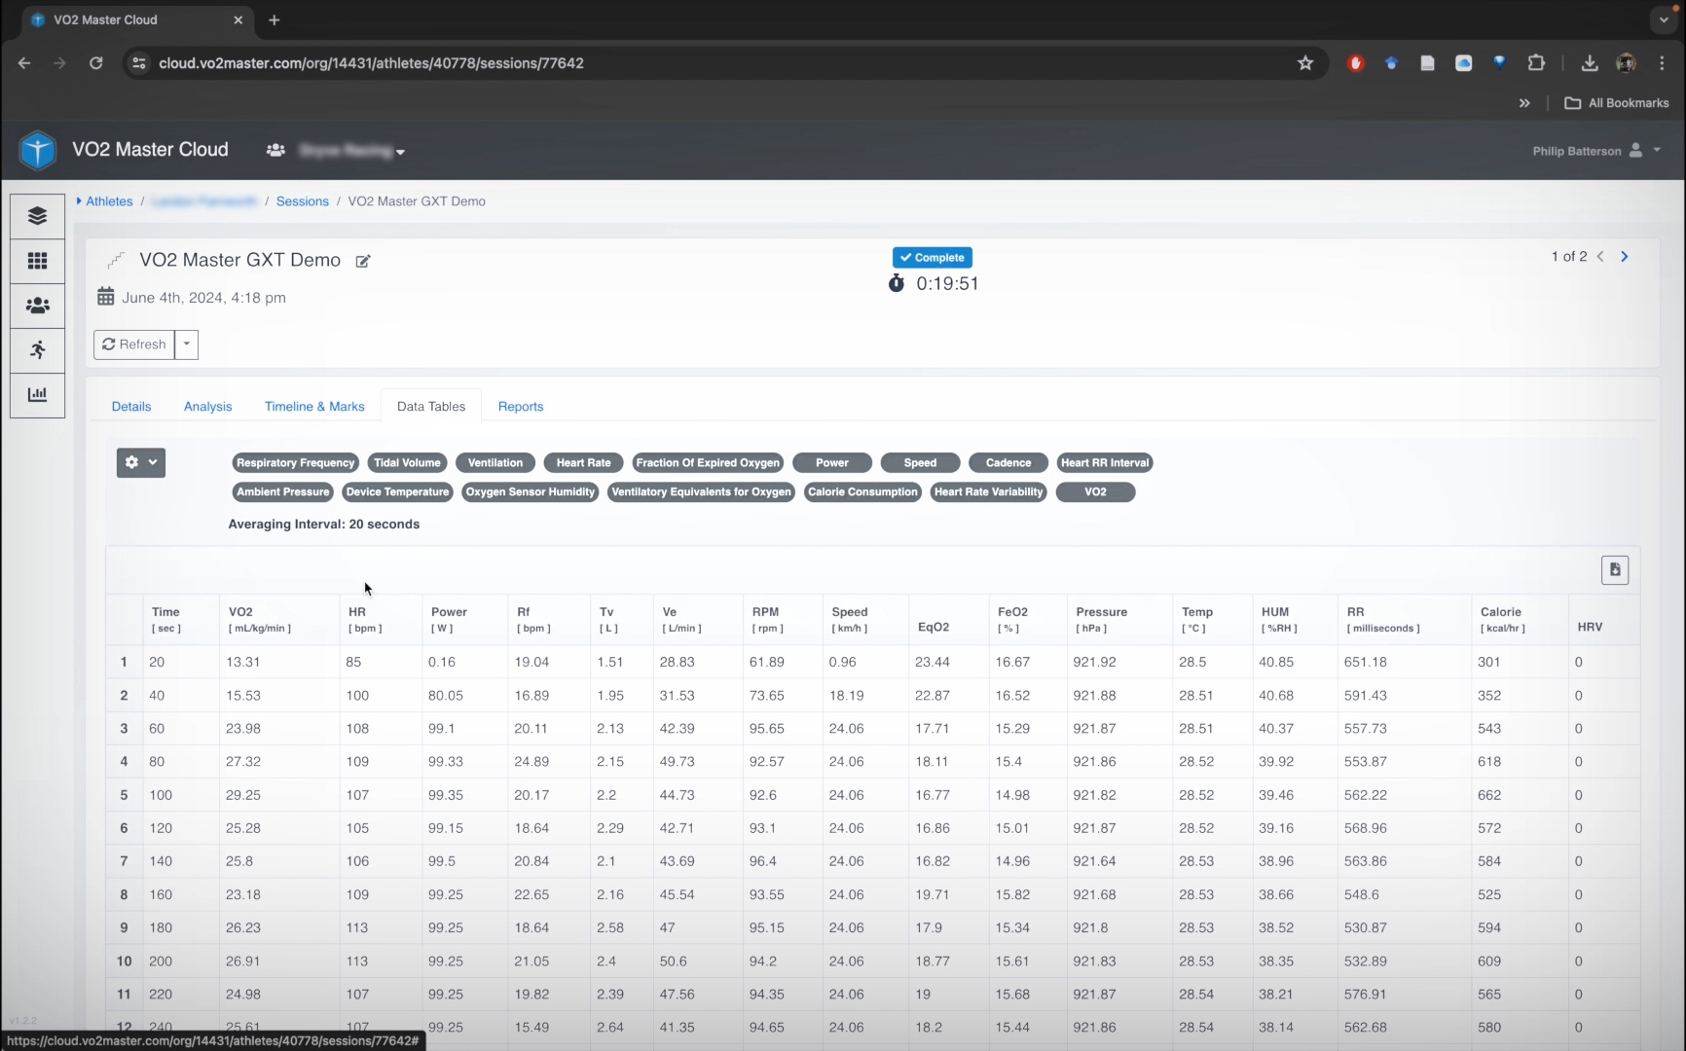Open the All Bookmarks folder

tap(1617, 103)
